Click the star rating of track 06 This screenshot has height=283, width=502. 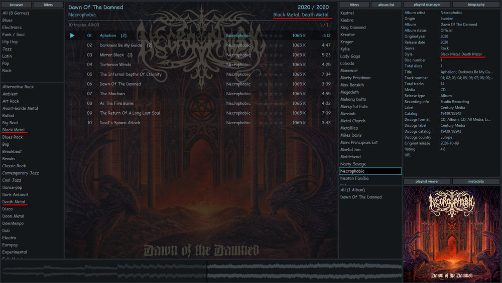tap(271, 84)
